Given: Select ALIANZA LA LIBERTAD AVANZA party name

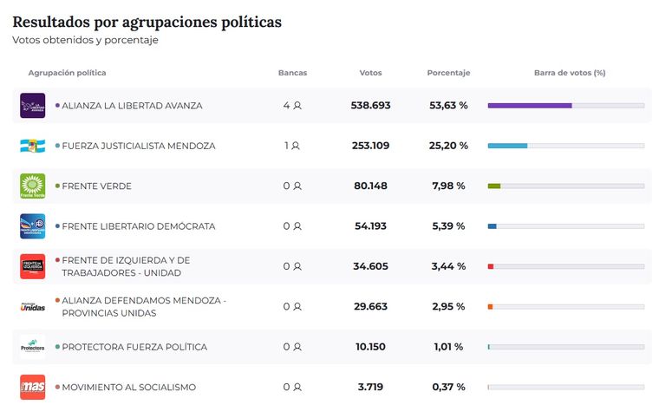Looking at the screenshot, I should [132, 106].
